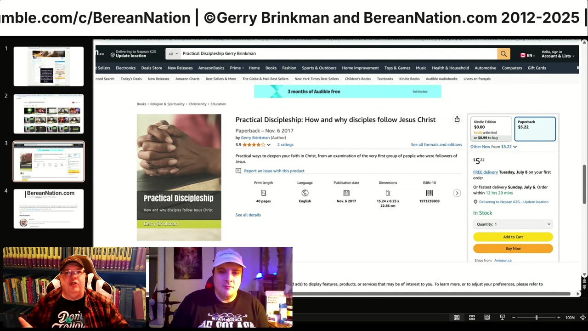This screenshot has height=331, width=588.
Task: Open the Quantity dropdown
Action: (513, 224)
